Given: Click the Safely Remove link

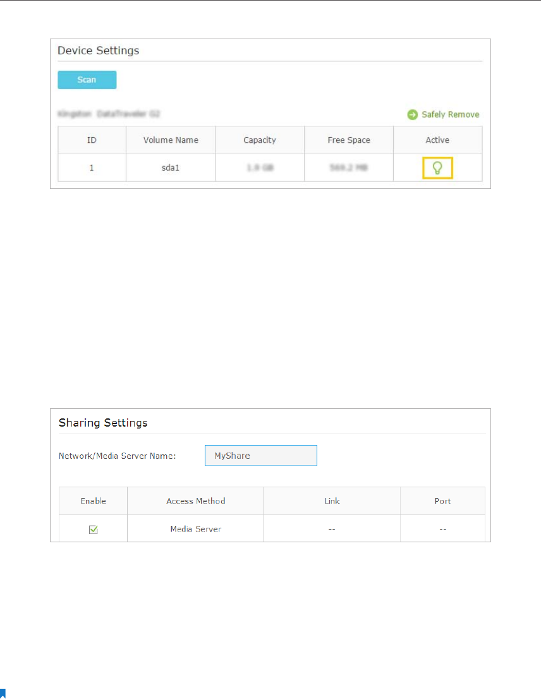Looking at the screenshot, I should coord(450,114).
